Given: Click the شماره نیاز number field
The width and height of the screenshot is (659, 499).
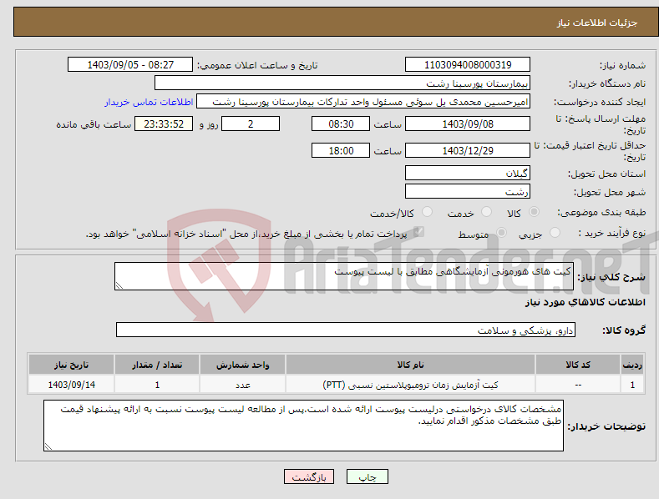Looking at the screenshot, I should point(468,65).
